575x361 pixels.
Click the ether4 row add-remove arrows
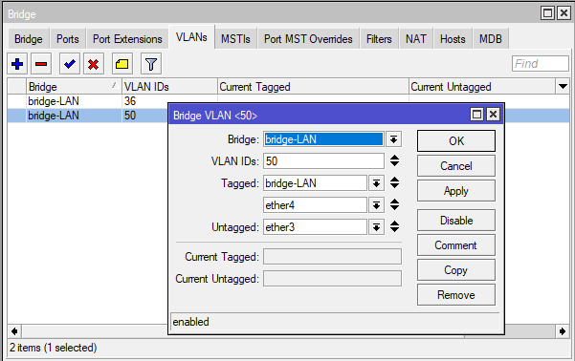(394, 204)
